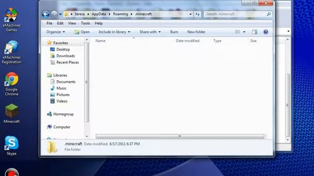Open Downloads in Favorites

click(65, 56)
